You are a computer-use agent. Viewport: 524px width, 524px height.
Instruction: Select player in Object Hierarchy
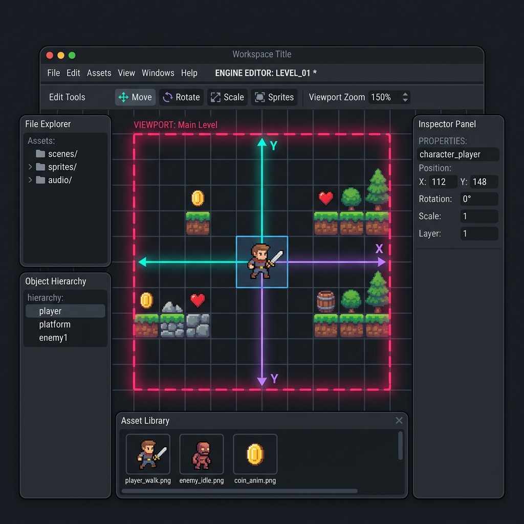(x=65, y=311)
